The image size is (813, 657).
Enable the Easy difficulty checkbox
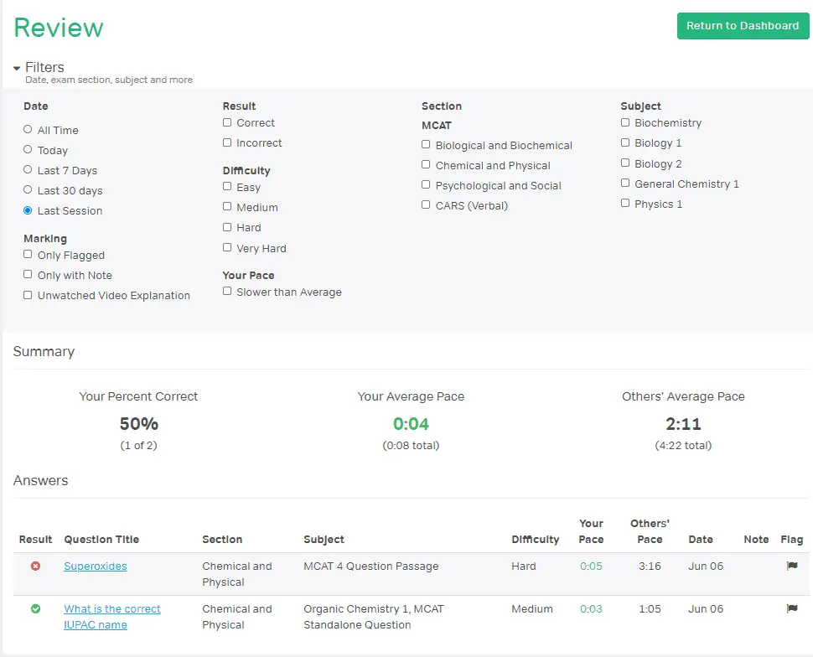[x=227, y=187]
